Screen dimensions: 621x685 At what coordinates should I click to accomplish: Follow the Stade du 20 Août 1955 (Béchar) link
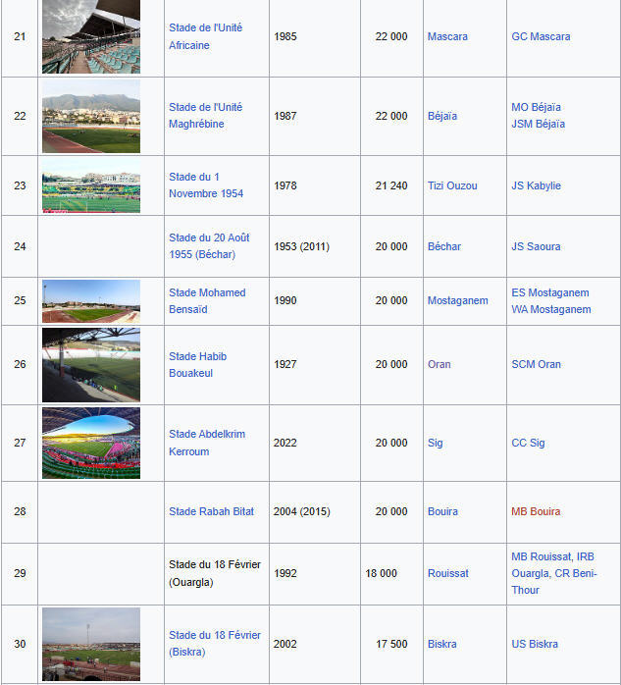209,246
